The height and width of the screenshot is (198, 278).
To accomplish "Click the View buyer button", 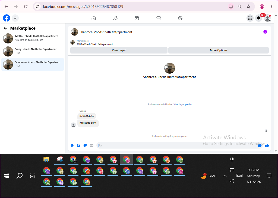I will click(119, 50).
